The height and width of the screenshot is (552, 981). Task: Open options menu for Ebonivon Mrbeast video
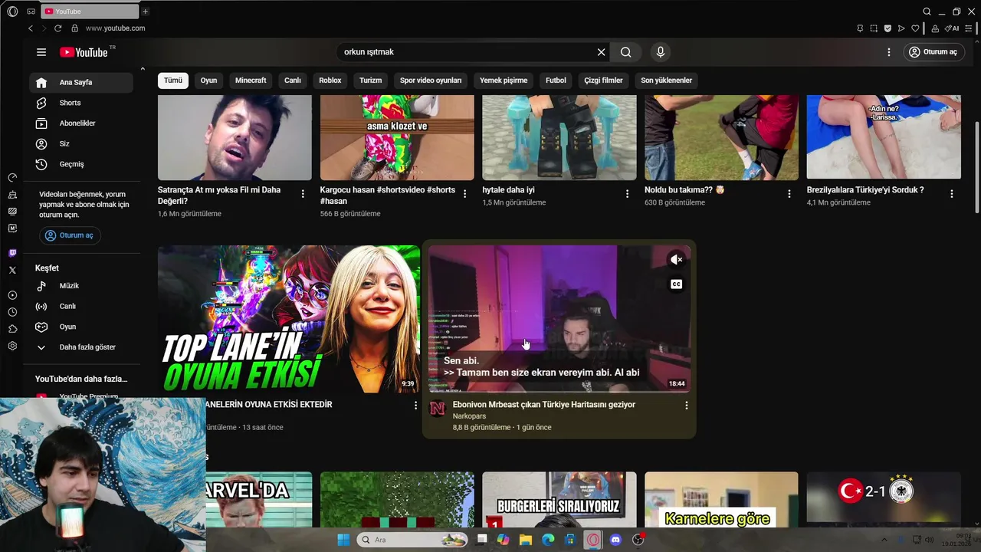click(686, 405)
